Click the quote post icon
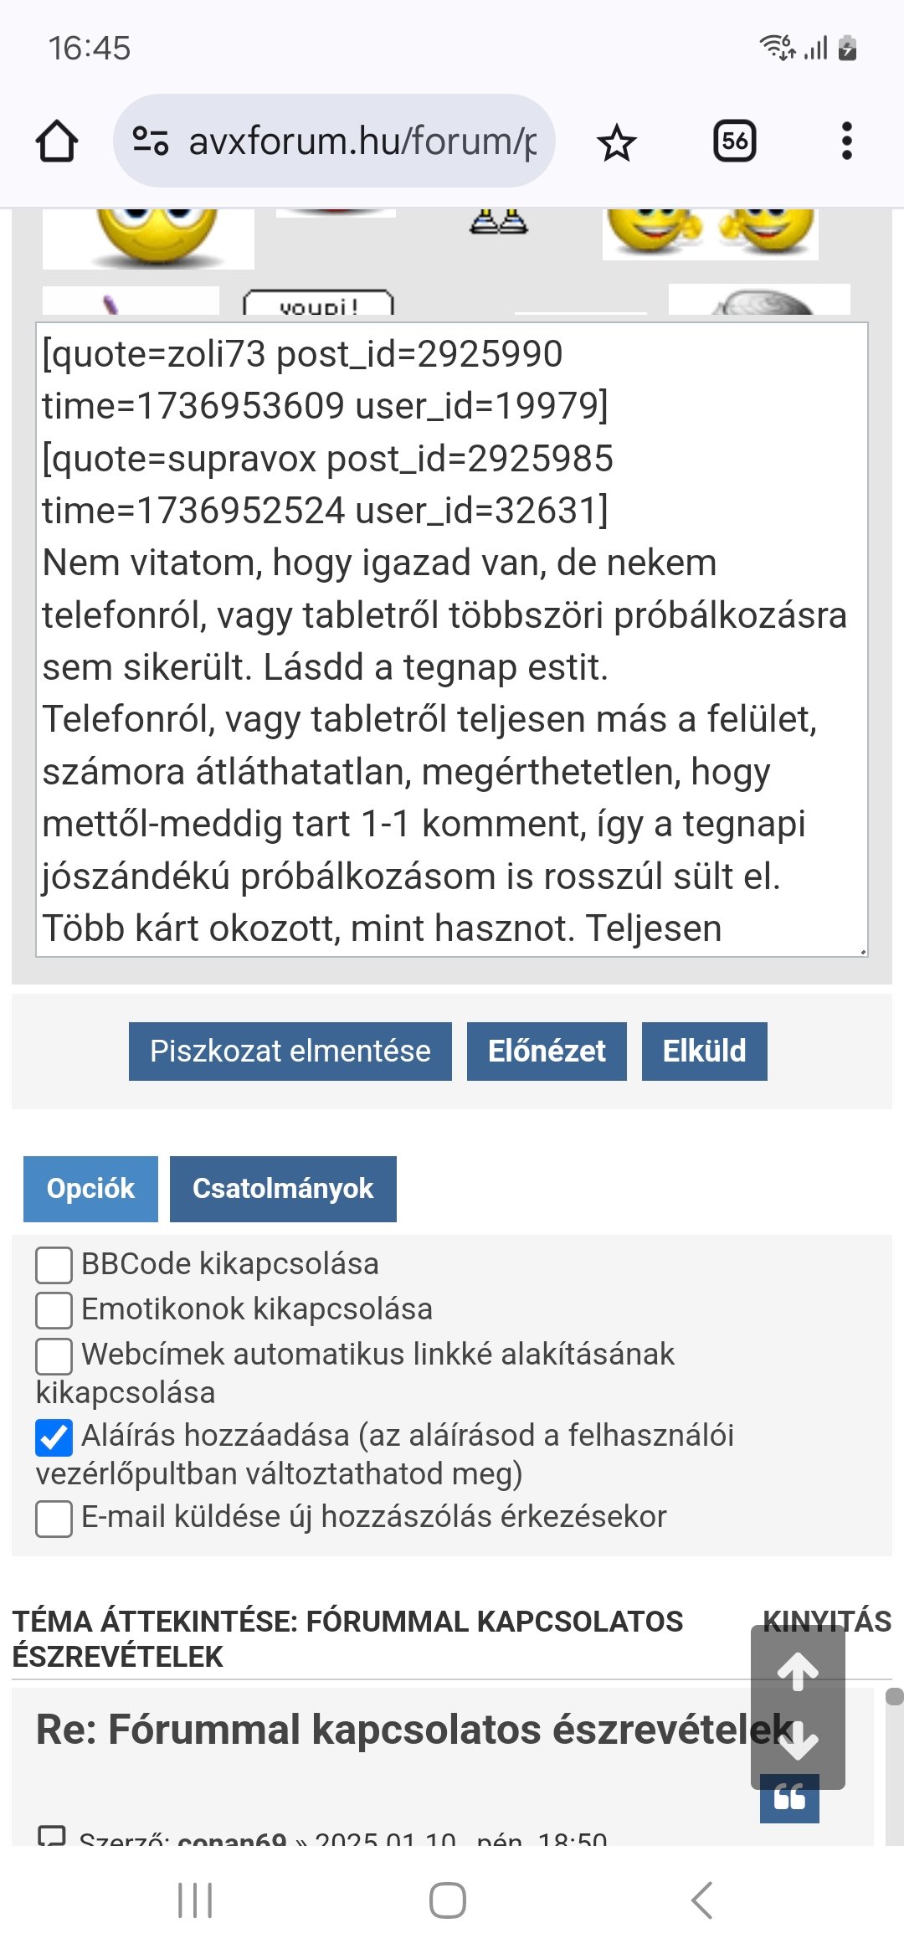Viewport: 904px width, 1959px height. 789,1799
